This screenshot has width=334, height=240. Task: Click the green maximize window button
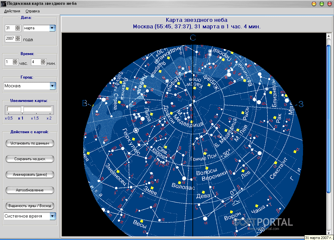click(322, 4)
